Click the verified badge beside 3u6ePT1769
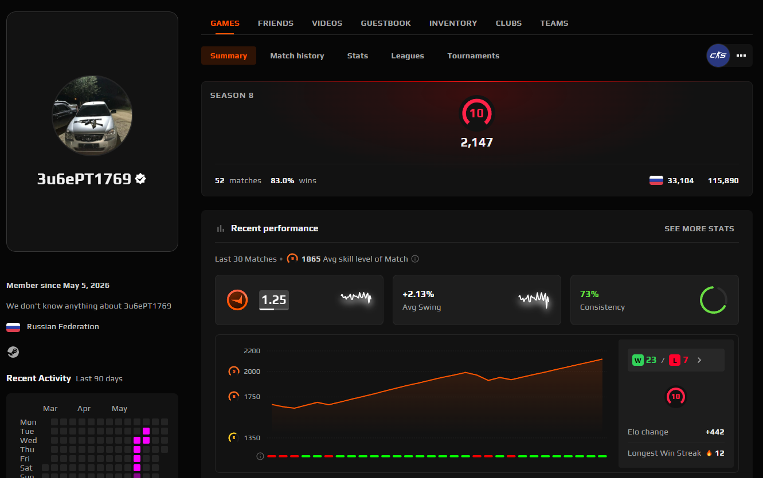Image resolution: width=763 pixels, height=478 pixels. [x=140, y=179]
